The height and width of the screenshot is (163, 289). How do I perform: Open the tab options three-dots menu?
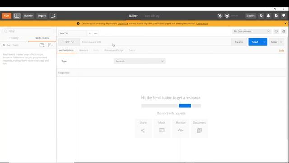coord(95,33)
